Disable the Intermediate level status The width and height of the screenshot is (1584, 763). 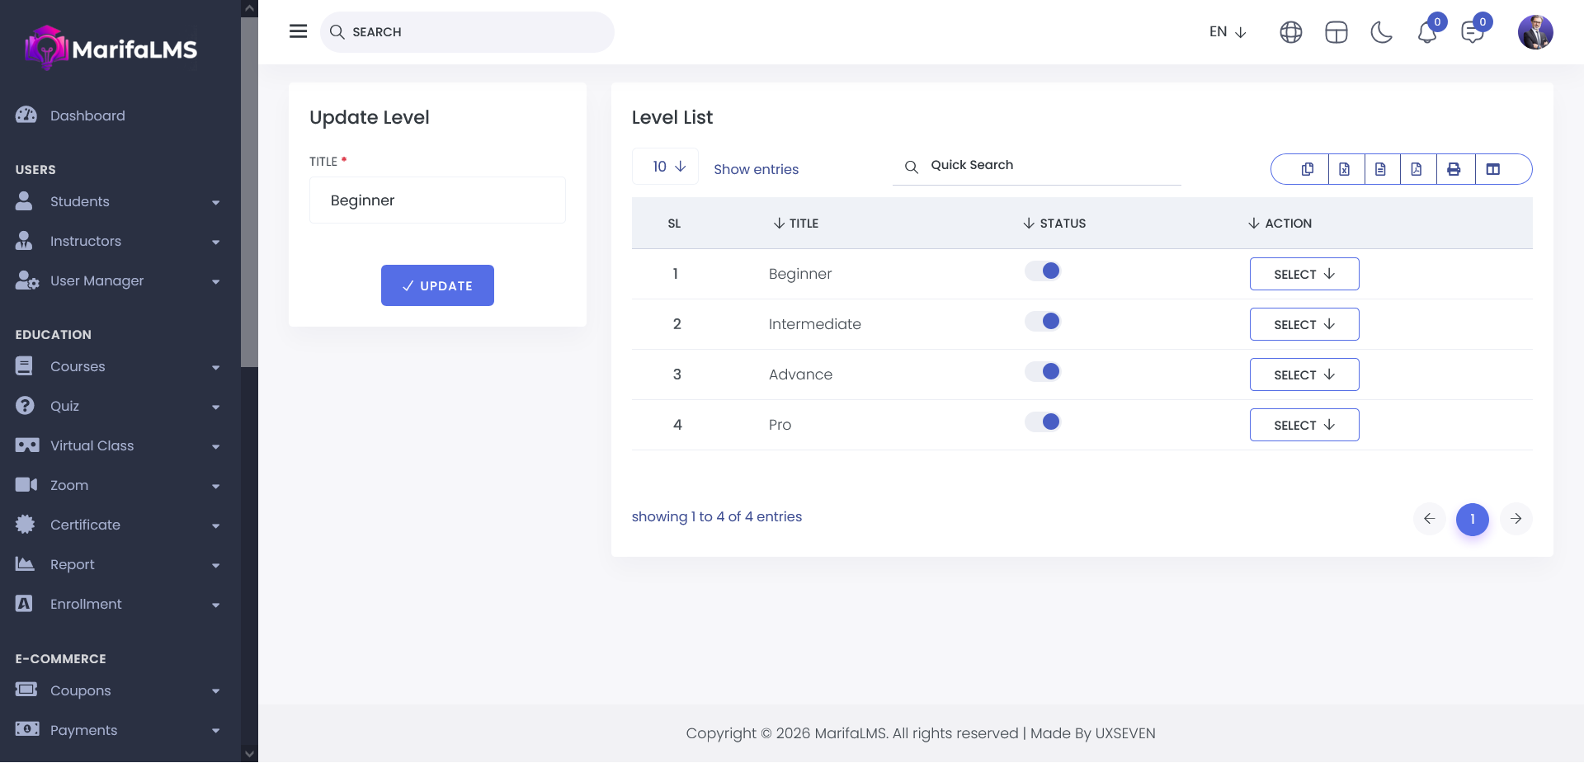[1043, 322]
